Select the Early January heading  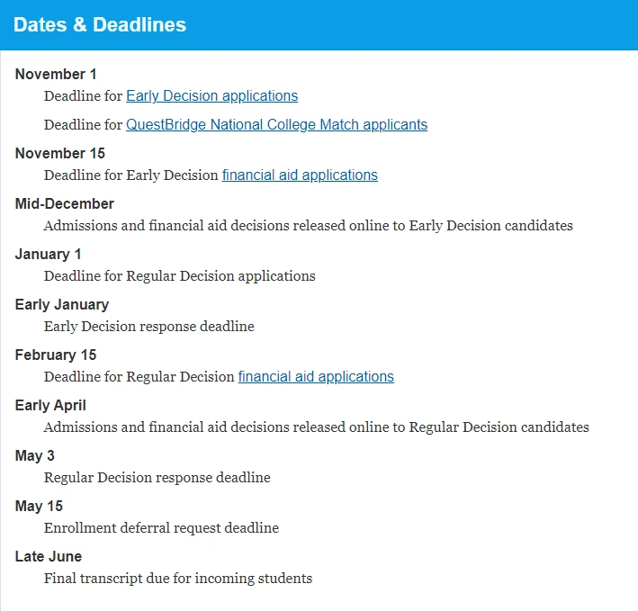[62, 304]
